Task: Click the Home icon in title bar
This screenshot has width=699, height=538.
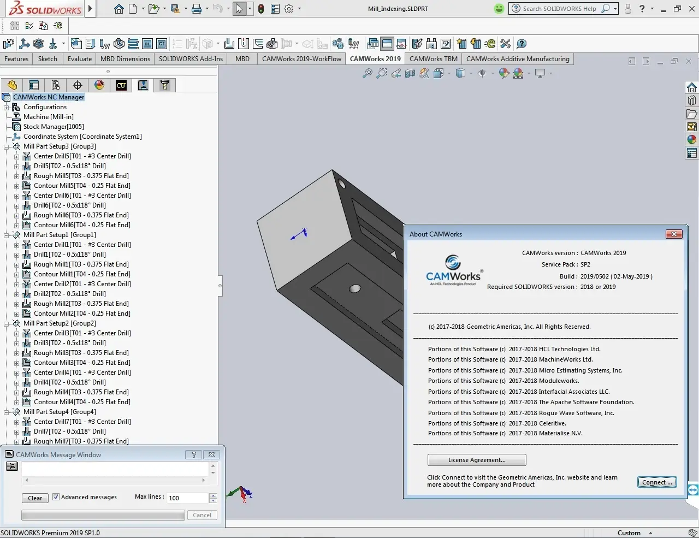Action: (x=119, y=9)
